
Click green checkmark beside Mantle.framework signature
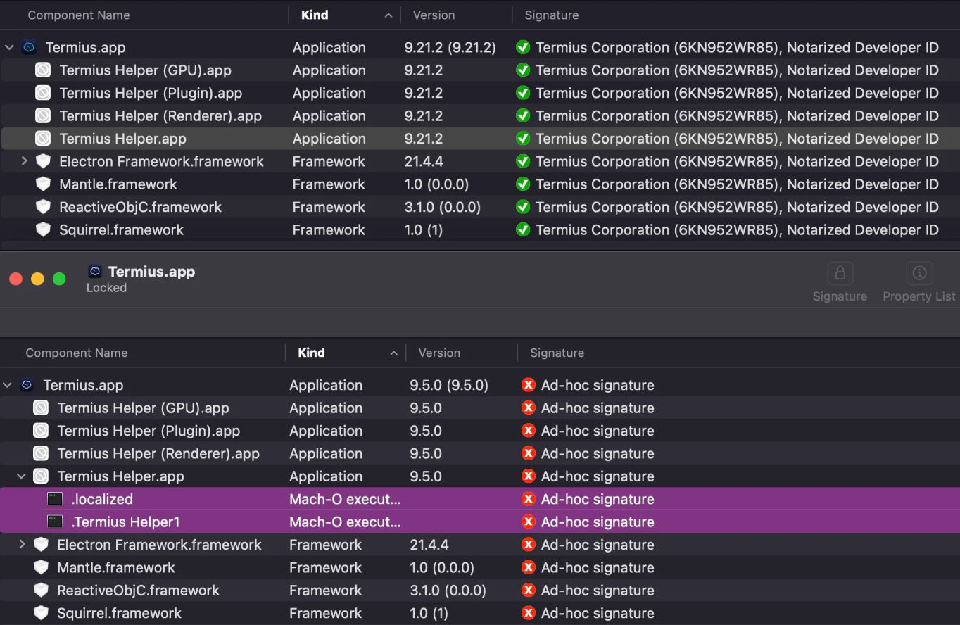tap(522, 184)
